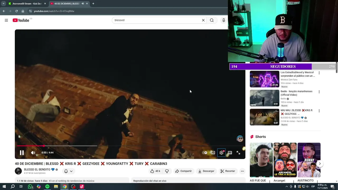Image resolution: width=338 pixels, height=190 pixels.
Task: Open the Compartir share button
Action: (184, 171)
